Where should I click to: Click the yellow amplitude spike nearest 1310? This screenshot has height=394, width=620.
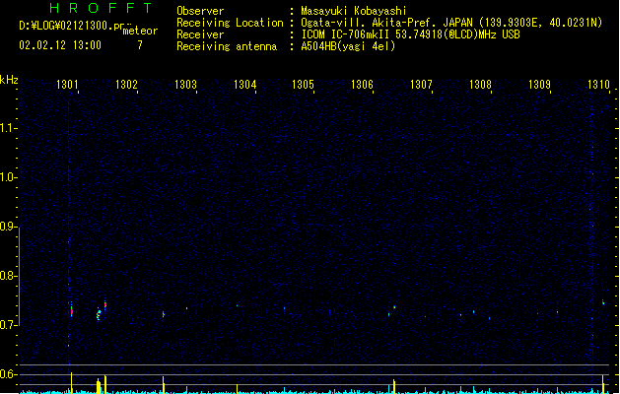pyautogui.click(x=603, y=384)
